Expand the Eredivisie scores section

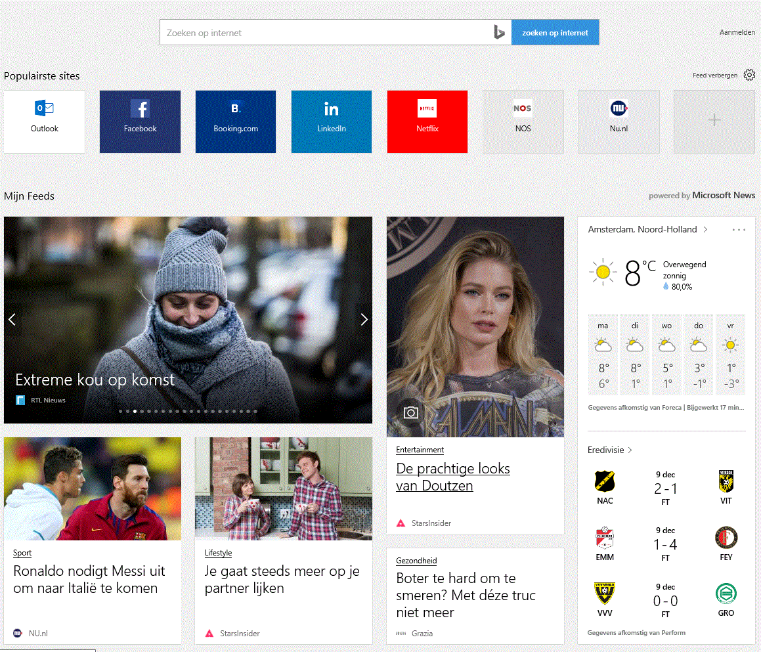click(609, 450)
